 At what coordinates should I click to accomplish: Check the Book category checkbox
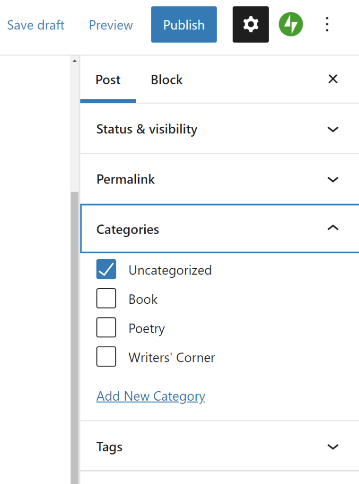coord(106,299)
